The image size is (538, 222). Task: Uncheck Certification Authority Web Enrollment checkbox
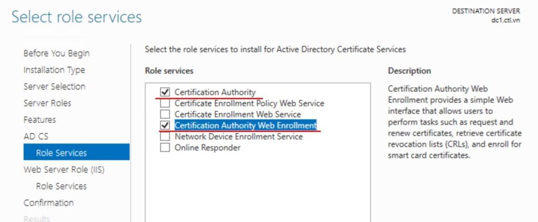pyautogui.click(x=165, y=125)
